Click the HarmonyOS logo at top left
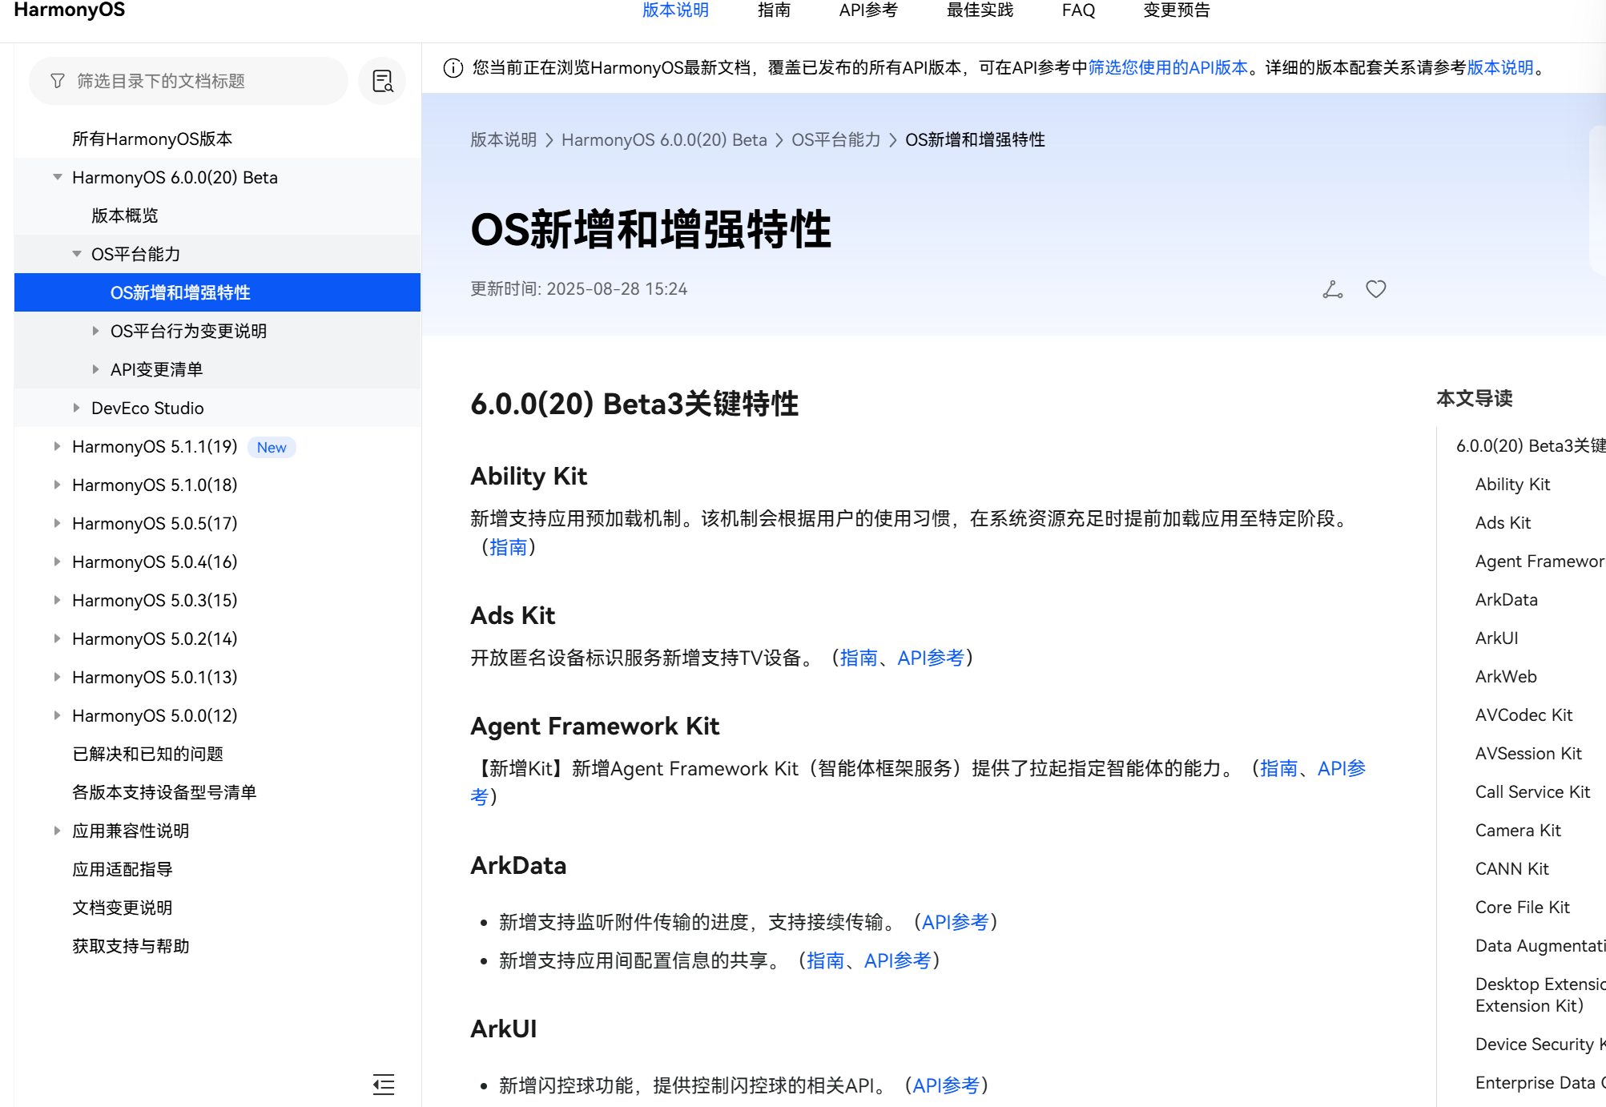This screenshot has width=1606, height=1107. pyautogui.click(x=70, y=10)
